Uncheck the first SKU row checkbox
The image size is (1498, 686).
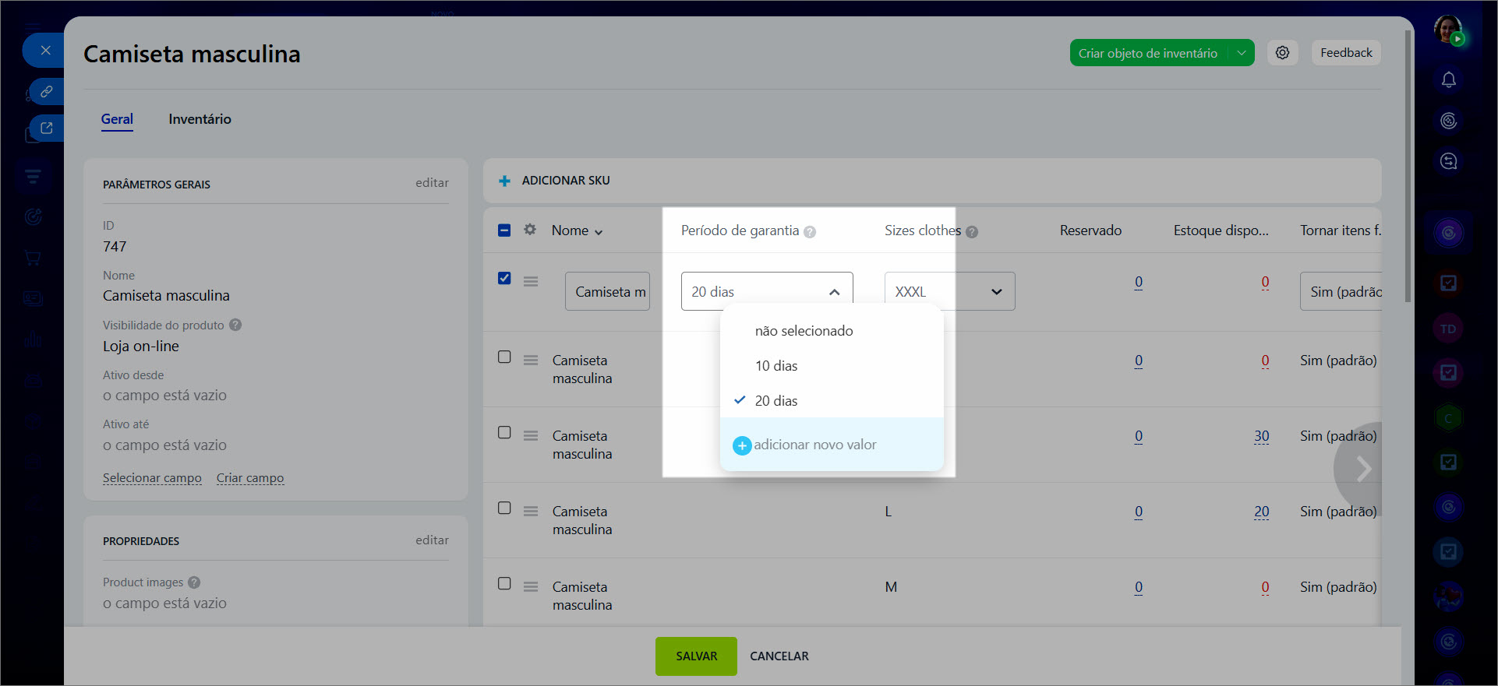[504, 278]
